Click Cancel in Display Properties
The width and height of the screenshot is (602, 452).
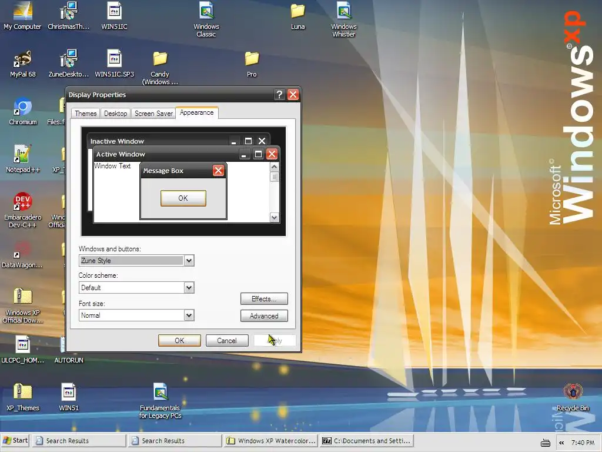[227, 341]
